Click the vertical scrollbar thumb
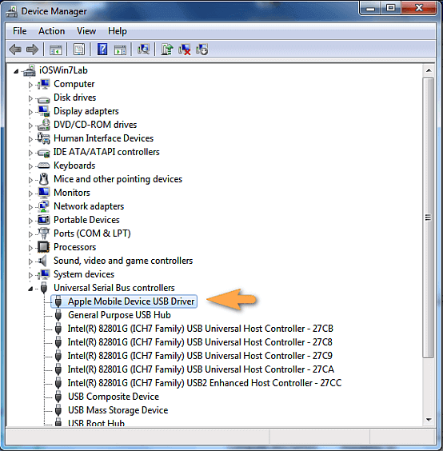Screen dimensions: 443x451 coord(429,218)
